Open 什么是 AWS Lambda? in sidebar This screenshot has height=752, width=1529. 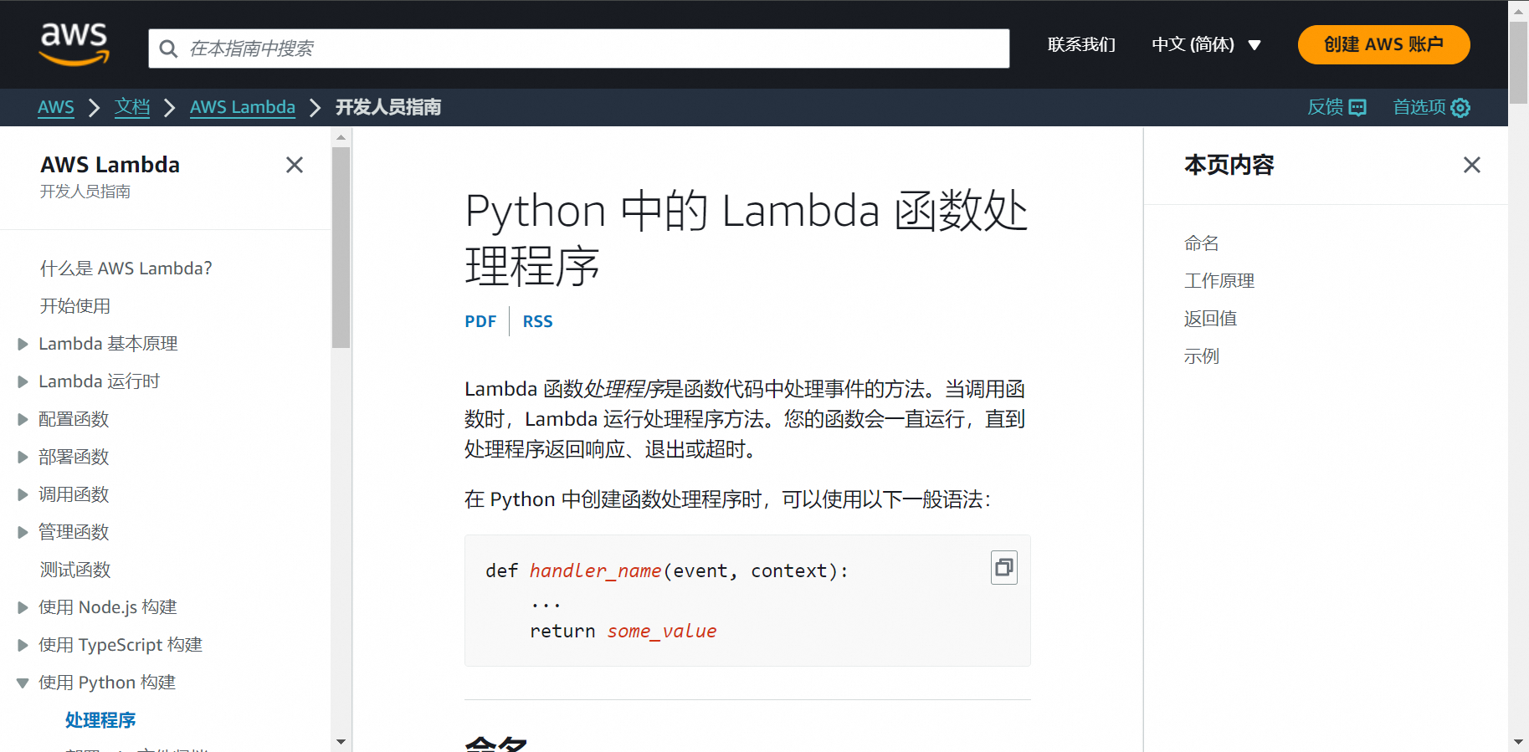pyautogui.click(x=126, y=269)
